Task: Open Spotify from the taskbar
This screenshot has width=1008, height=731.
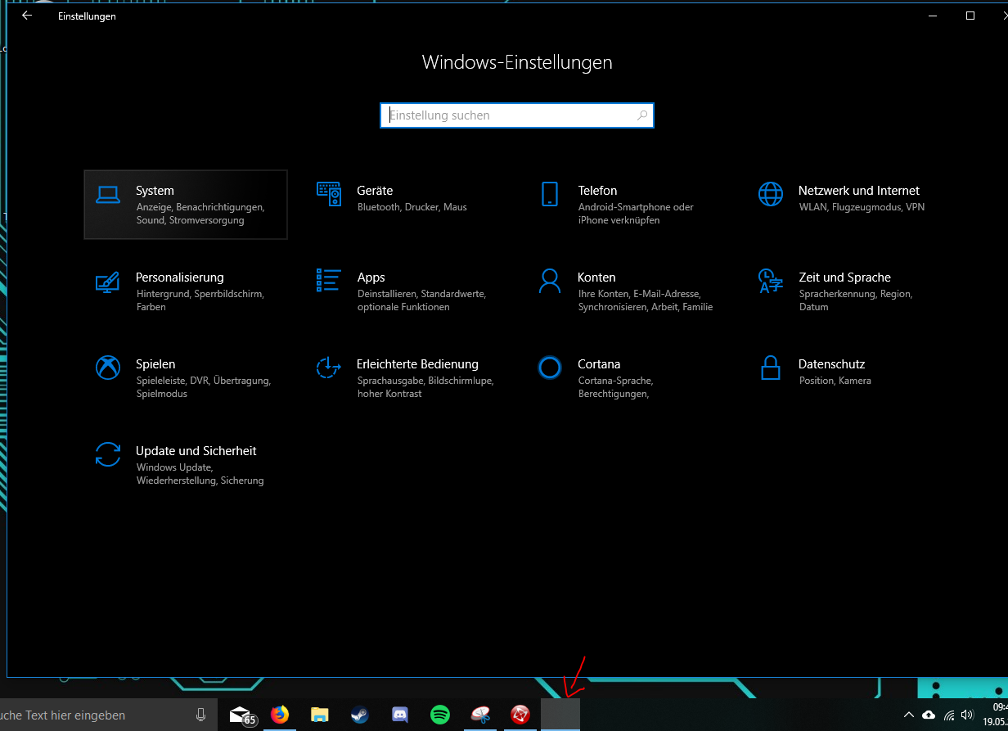Action: click(x=440, y=715)
